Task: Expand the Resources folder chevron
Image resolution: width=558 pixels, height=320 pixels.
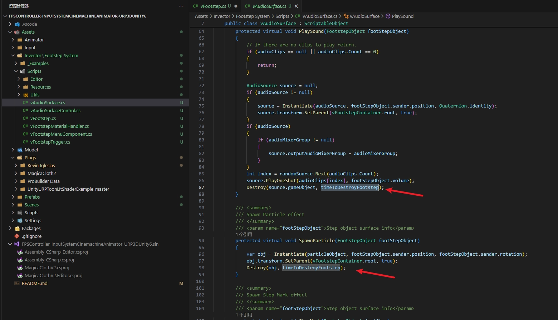Action: [19, 87]
